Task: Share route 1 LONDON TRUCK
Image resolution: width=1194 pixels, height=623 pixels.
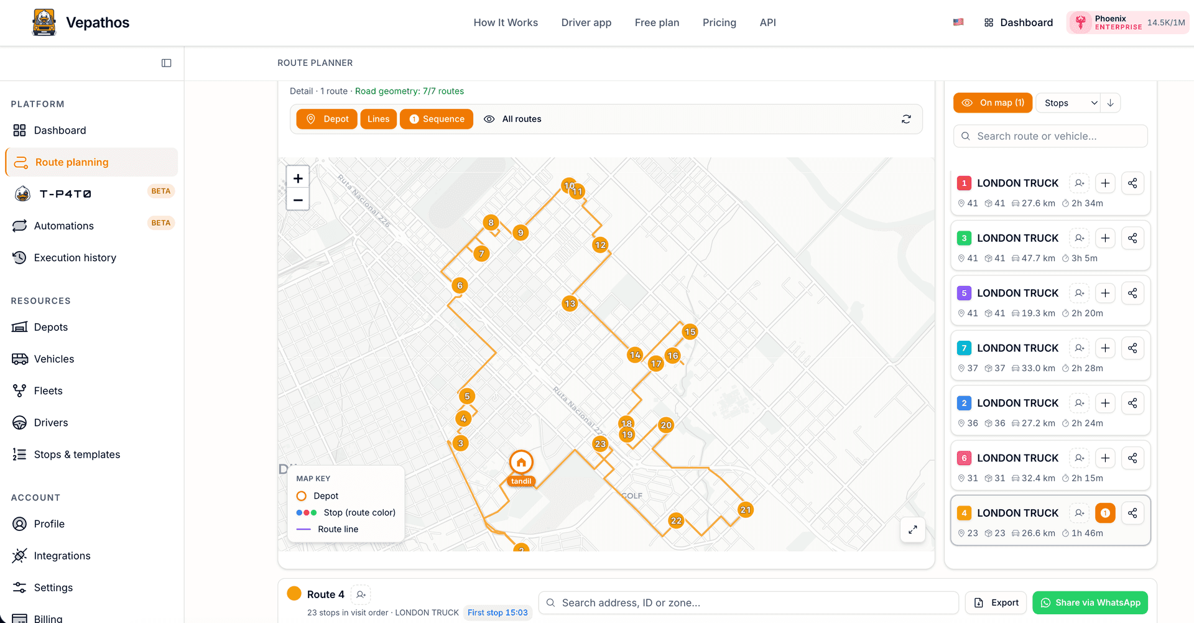Action: click(x=1132, y=183)
